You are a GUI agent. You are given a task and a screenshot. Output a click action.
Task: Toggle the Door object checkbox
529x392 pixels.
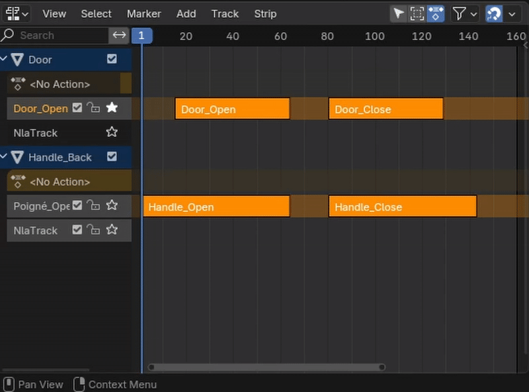pyautogui.click(x=112, y=59)
